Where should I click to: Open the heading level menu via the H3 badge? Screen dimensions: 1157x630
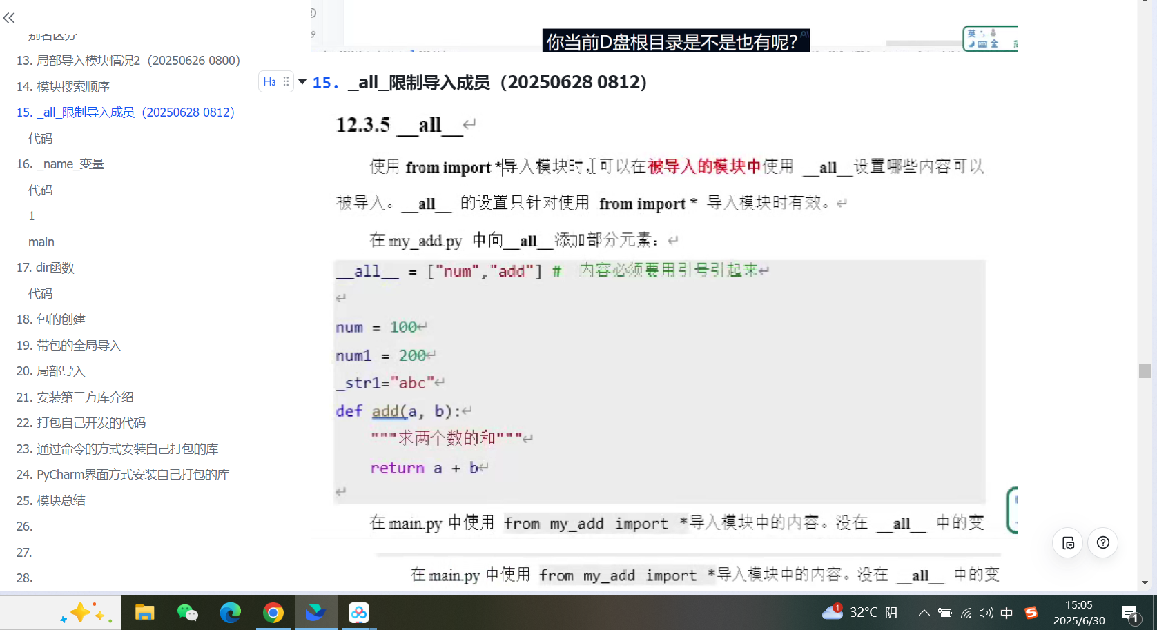271,81
